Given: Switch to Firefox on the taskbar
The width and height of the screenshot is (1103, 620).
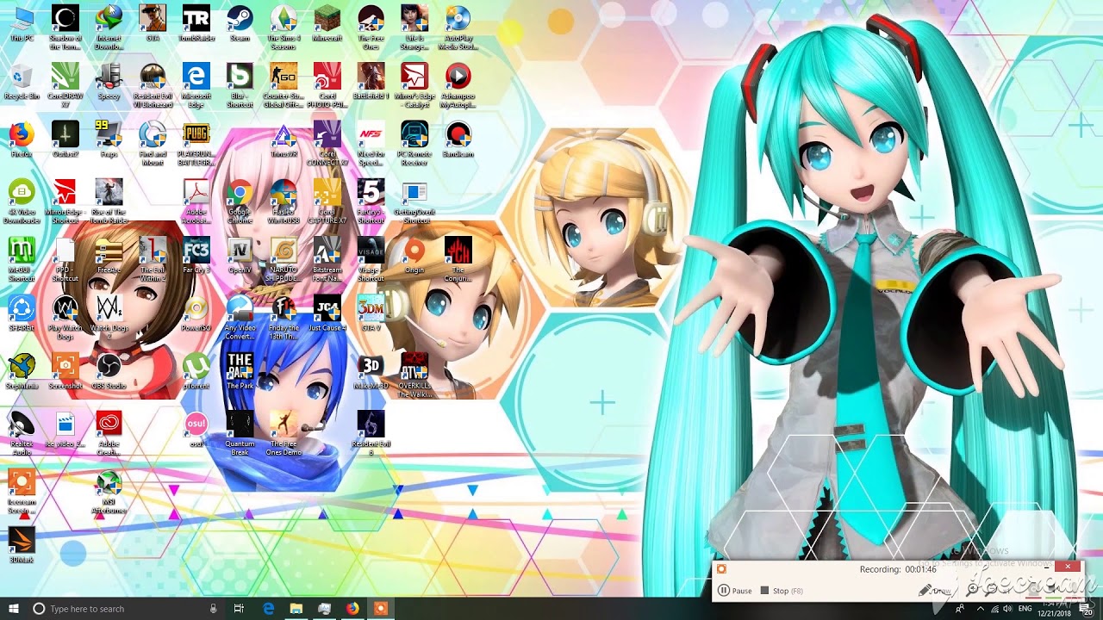Looking at the screenshot, I should (x=352, y=609).
